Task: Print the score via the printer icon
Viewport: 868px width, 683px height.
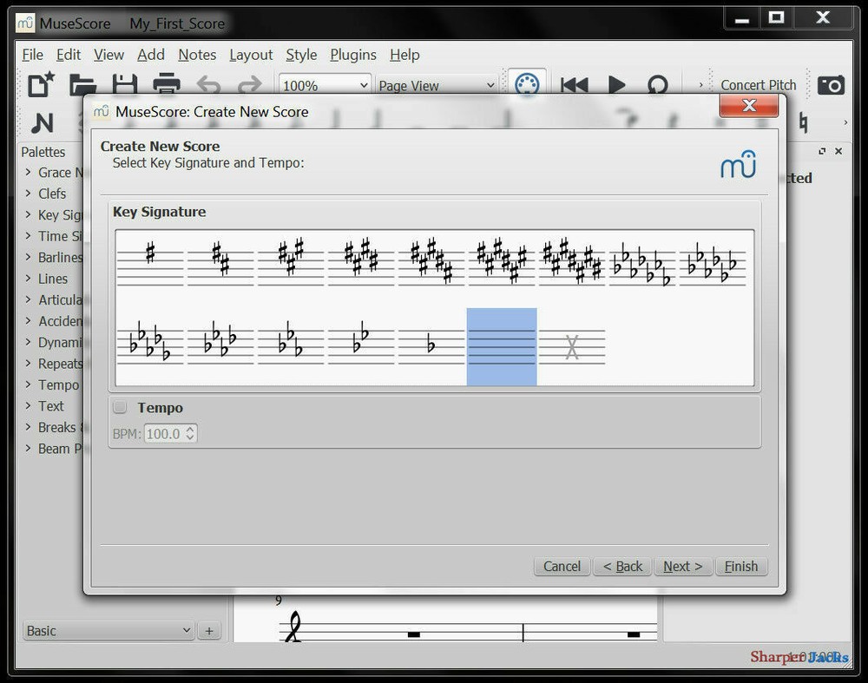Action: click(166, 83)
